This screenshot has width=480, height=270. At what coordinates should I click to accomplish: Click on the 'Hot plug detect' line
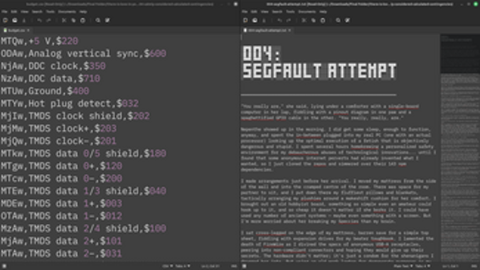(x=69, y=103)
